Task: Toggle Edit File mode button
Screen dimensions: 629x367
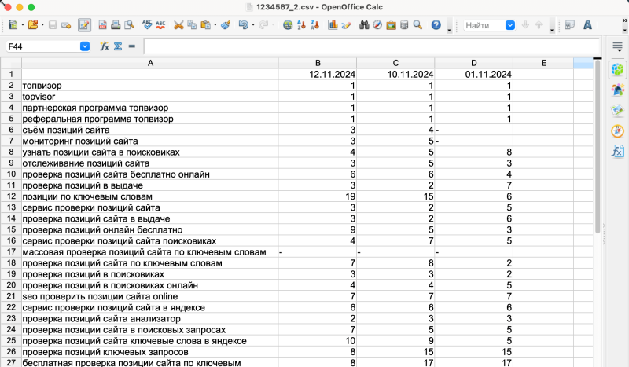Action: (84, 25)
